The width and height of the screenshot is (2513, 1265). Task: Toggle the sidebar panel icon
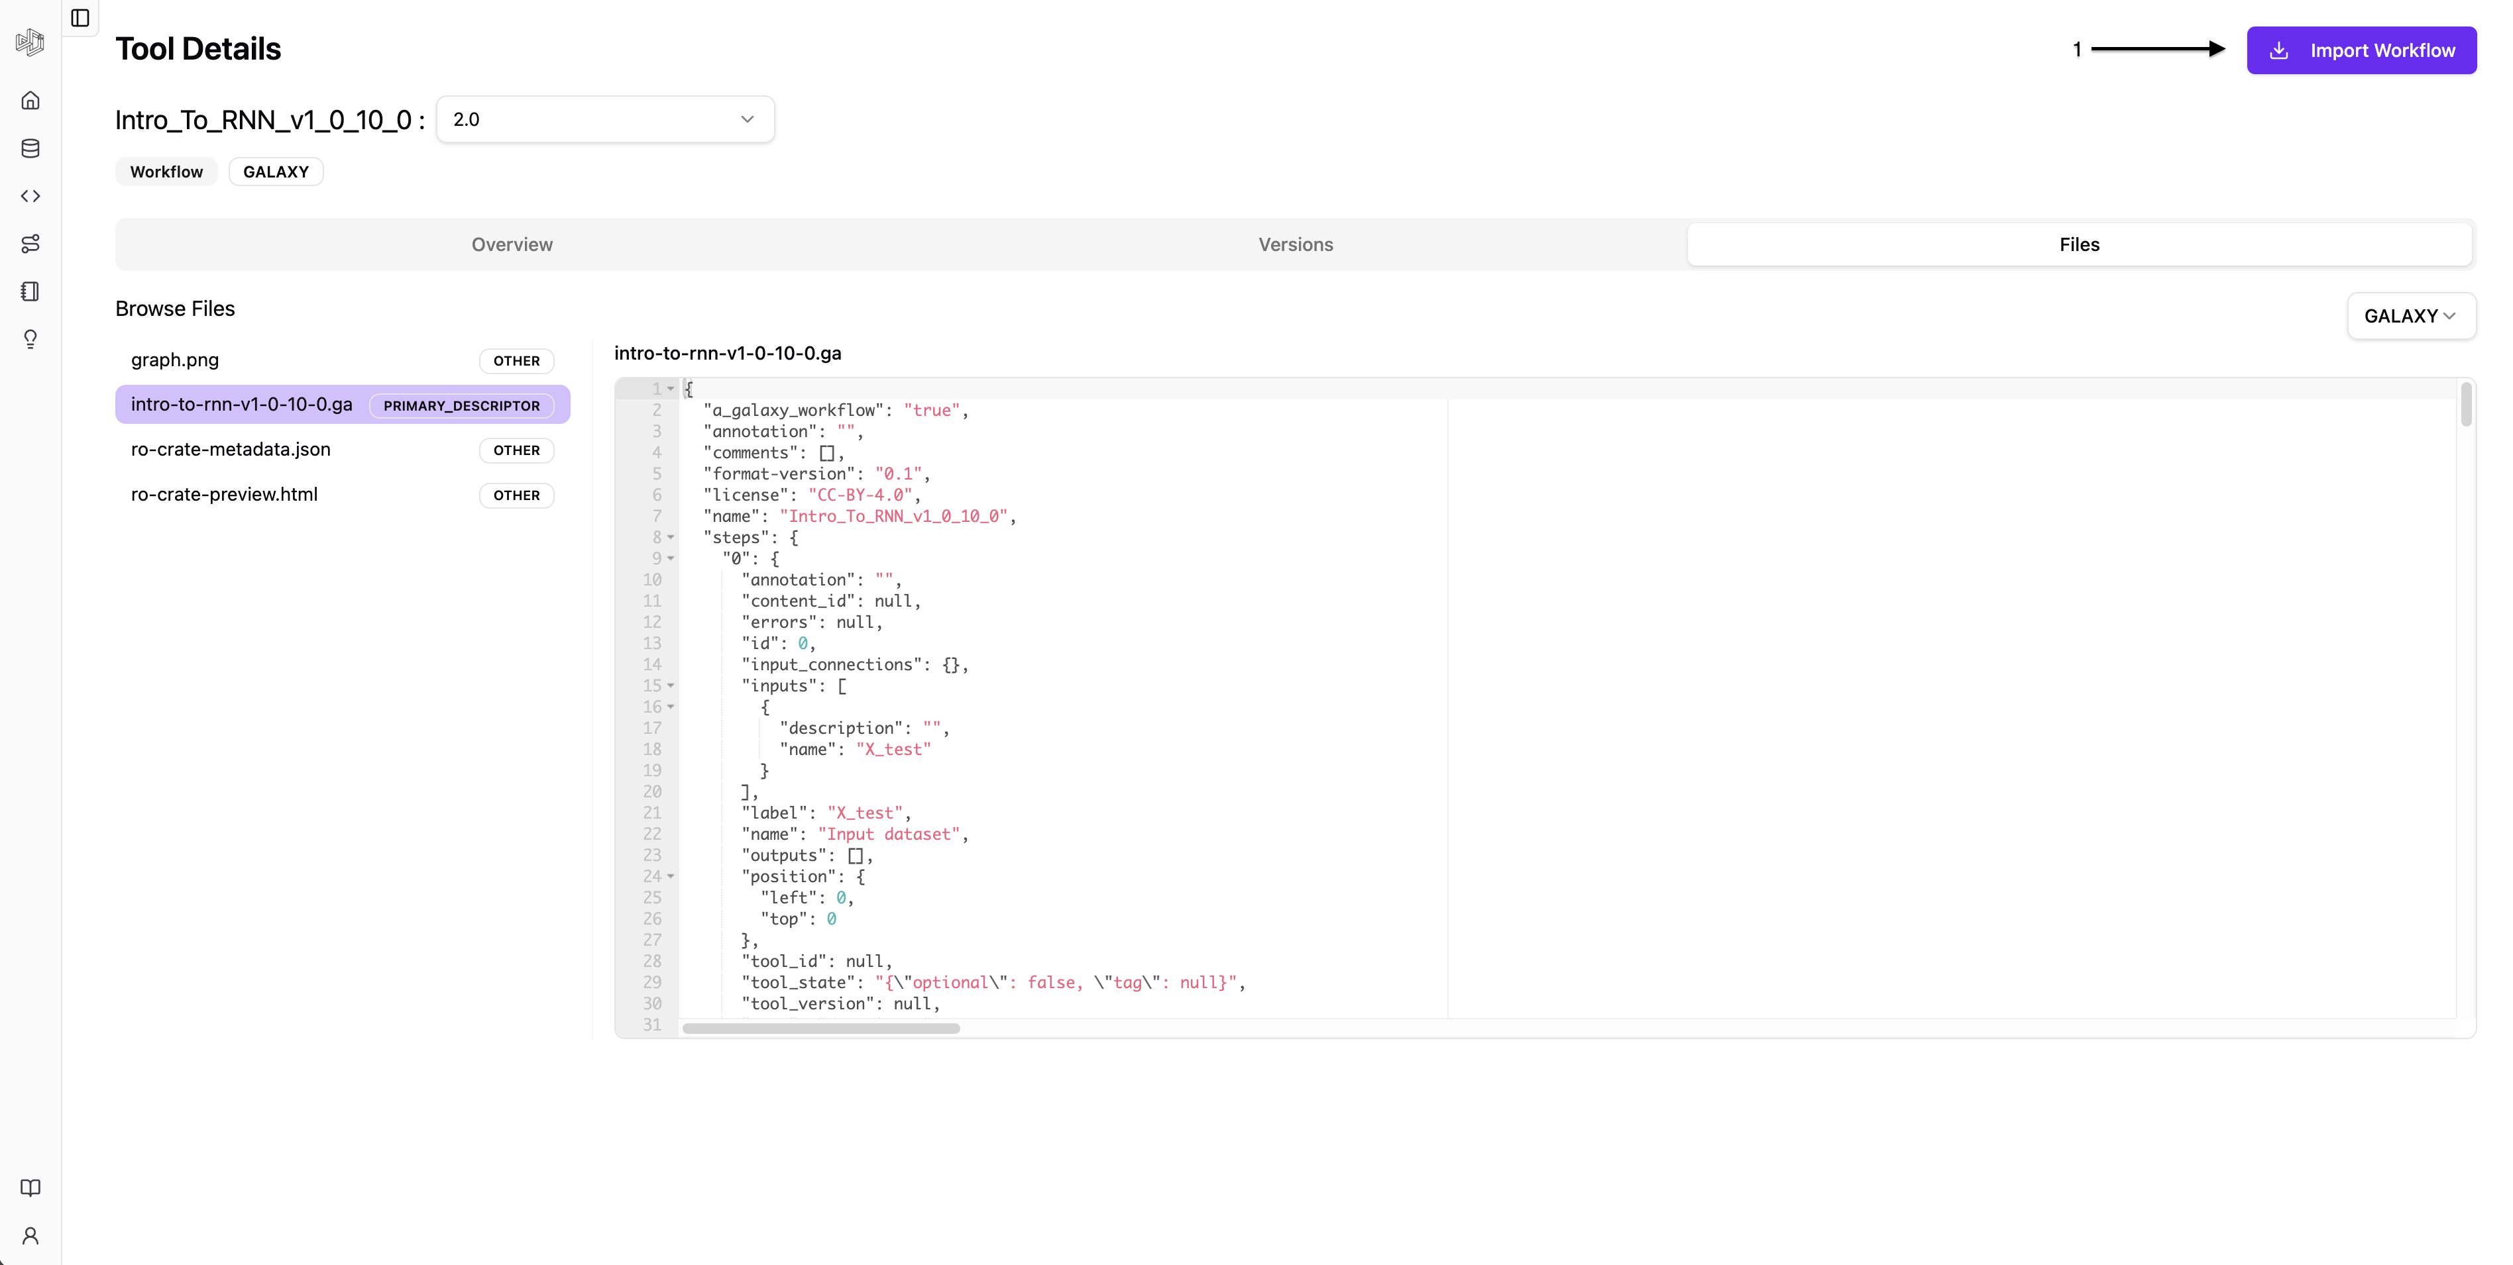click(80, 17)
